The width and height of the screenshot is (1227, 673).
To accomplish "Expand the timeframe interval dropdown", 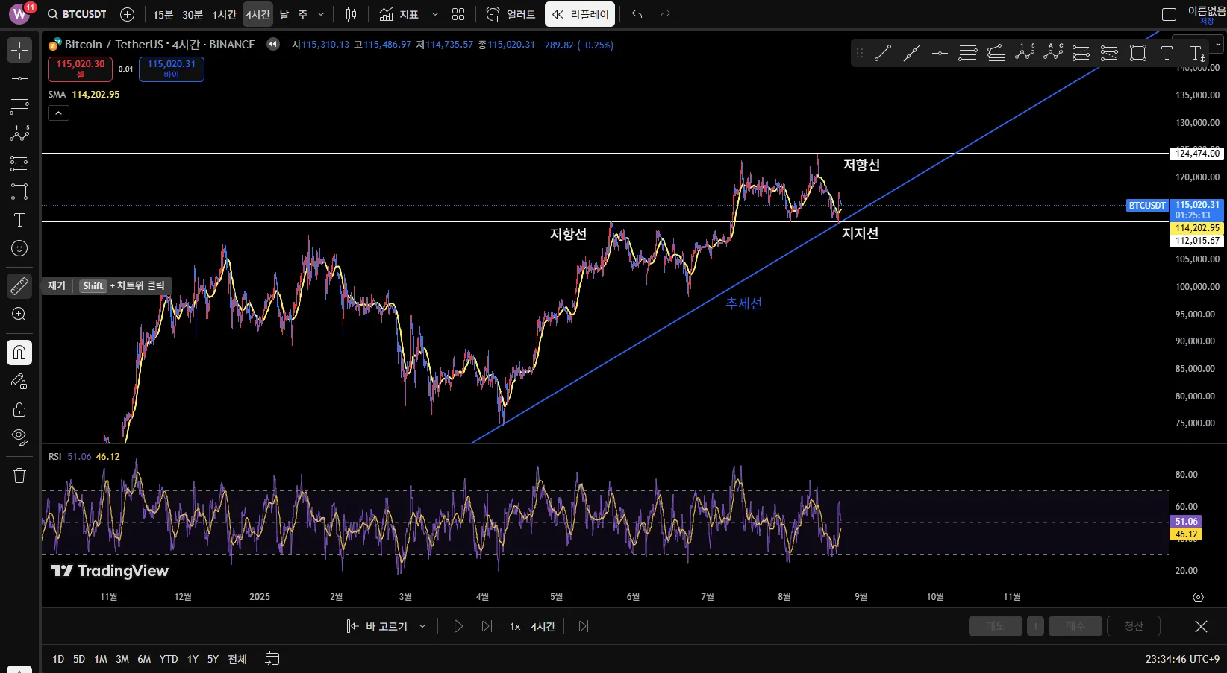I will pyautogui.click(x=321, y=14).
